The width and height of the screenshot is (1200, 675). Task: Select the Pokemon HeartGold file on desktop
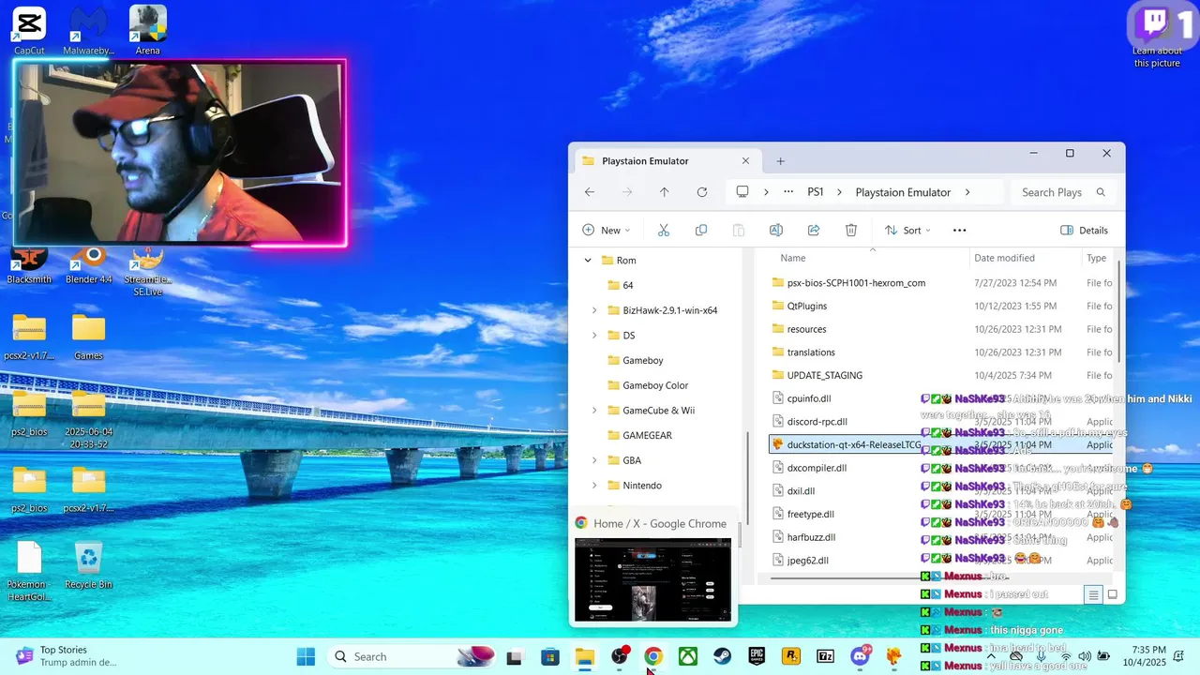pos(29,571)
